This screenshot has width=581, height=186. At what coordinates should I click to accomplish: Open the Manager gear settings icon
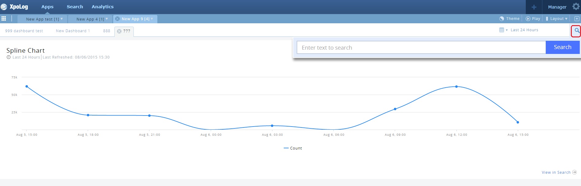click(x=576, y=6)
